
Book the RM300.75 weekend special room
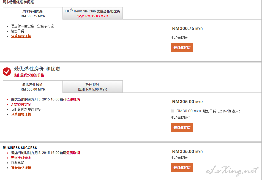tap(182, 47)
